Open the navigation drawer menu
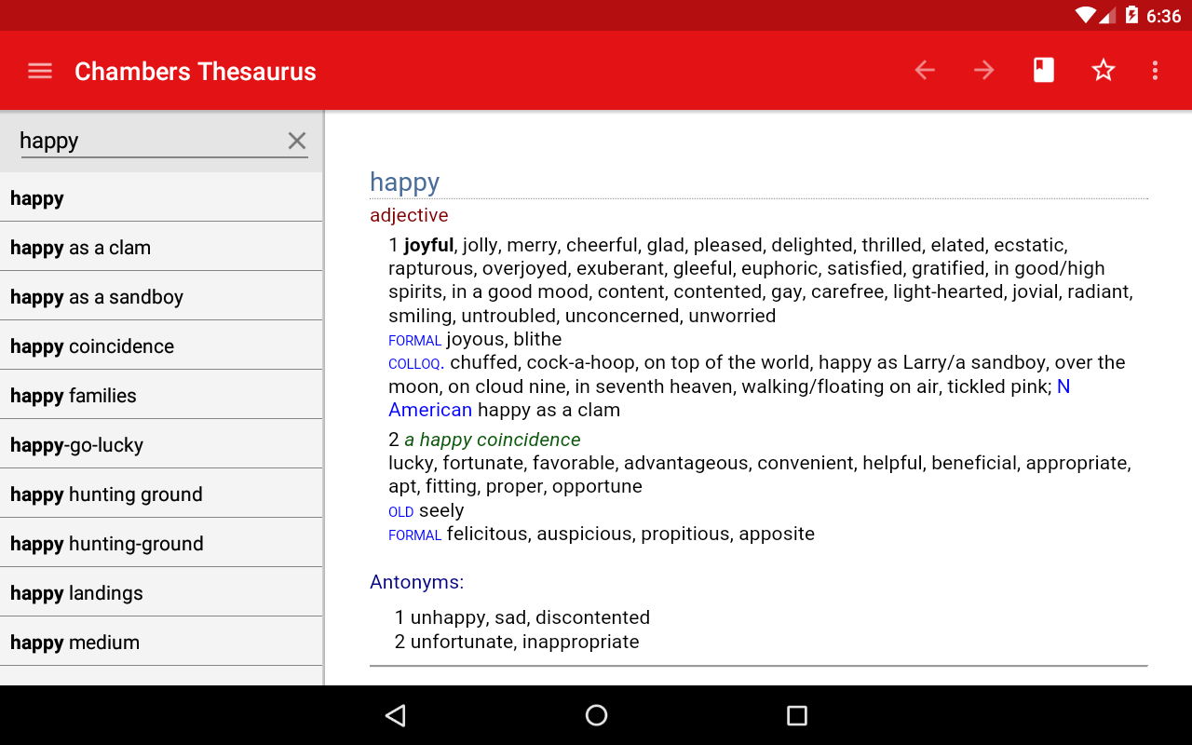 point(39,70)
